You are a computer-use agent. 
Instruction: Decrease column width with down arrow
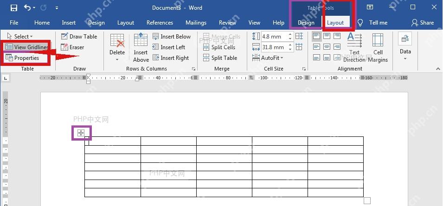click(290, 49)
